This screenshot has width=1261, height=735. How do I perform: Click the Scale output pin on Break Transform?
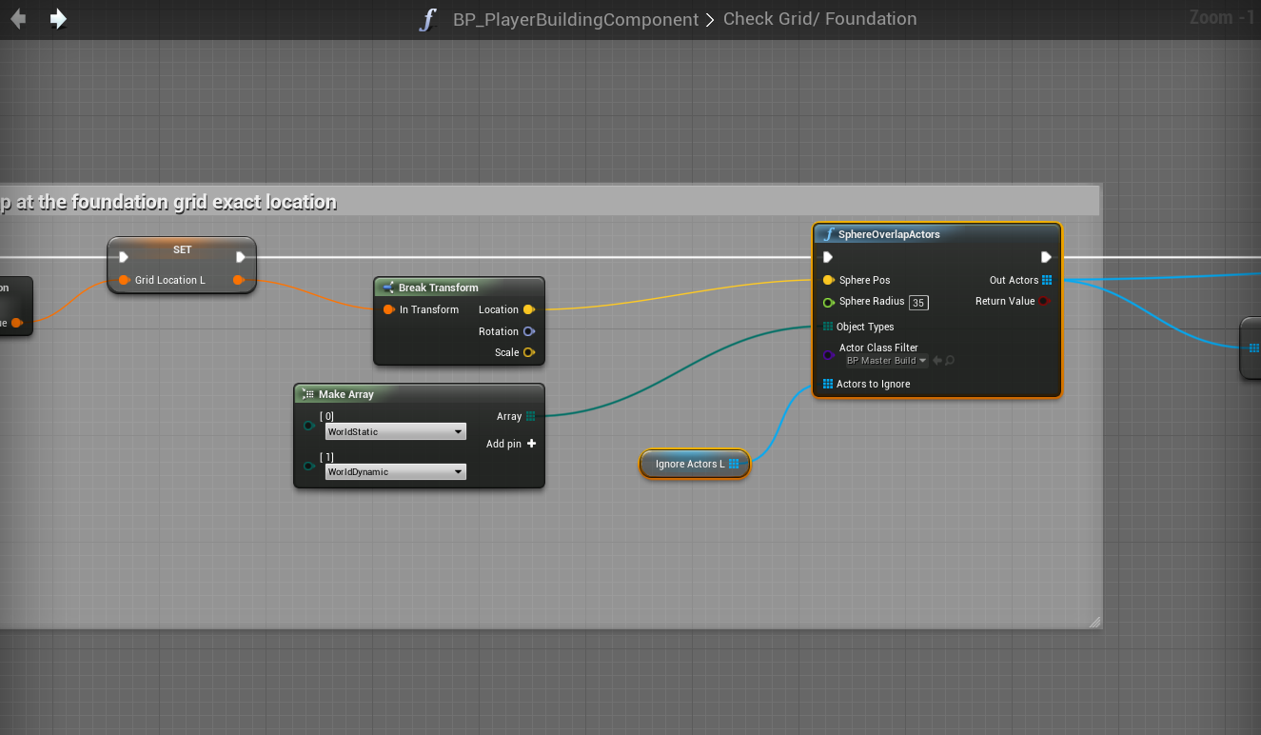529,352
